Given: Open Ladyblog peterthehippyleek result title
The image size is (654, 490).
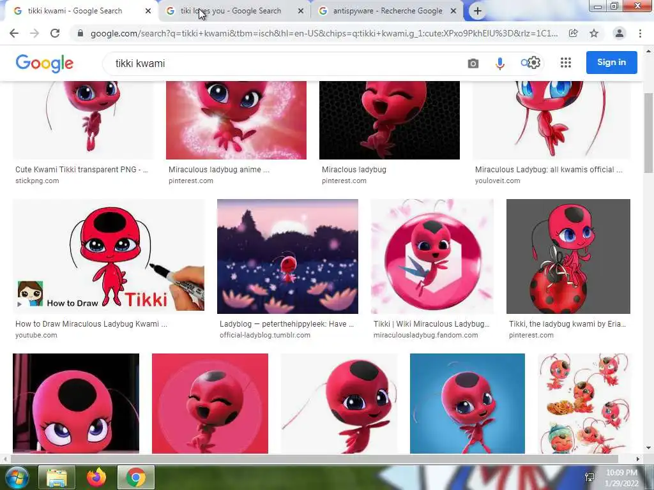Looking at the screenshot, I should pos(287,323).
